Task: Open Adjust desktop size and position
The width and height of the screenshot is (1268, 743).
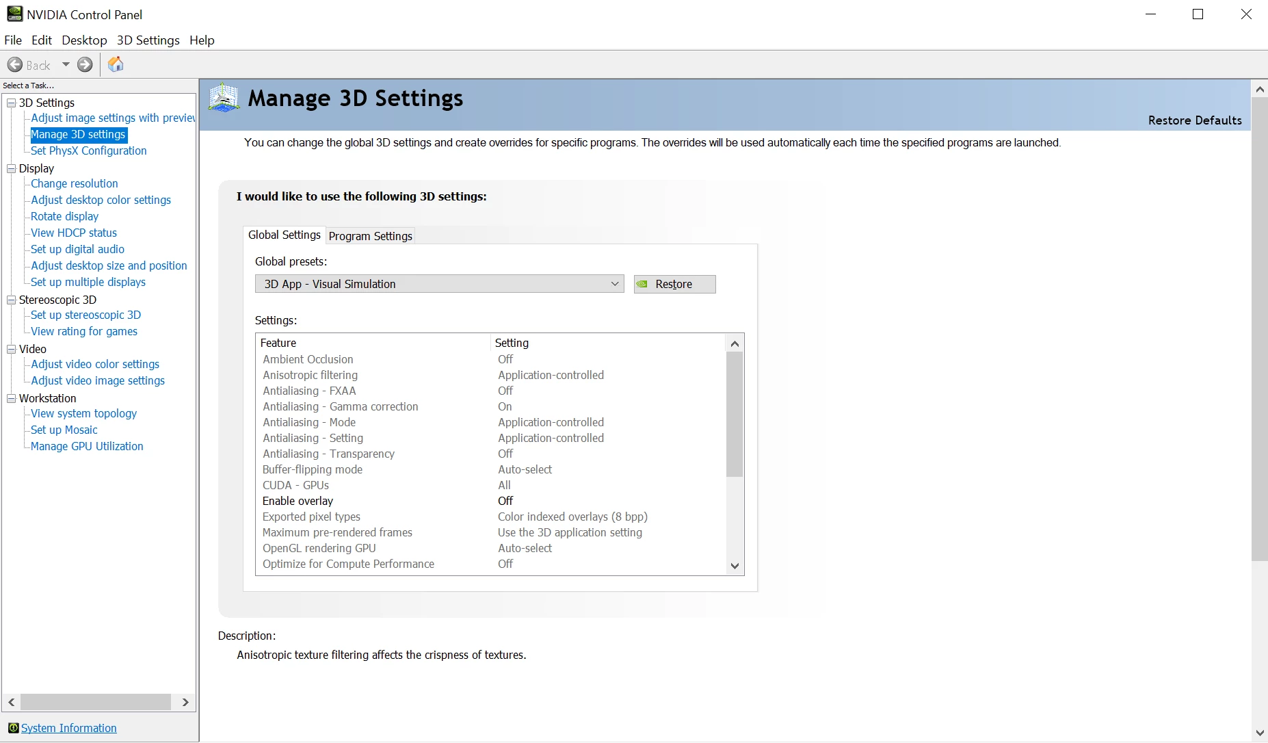Action: [x=109, y=265]
